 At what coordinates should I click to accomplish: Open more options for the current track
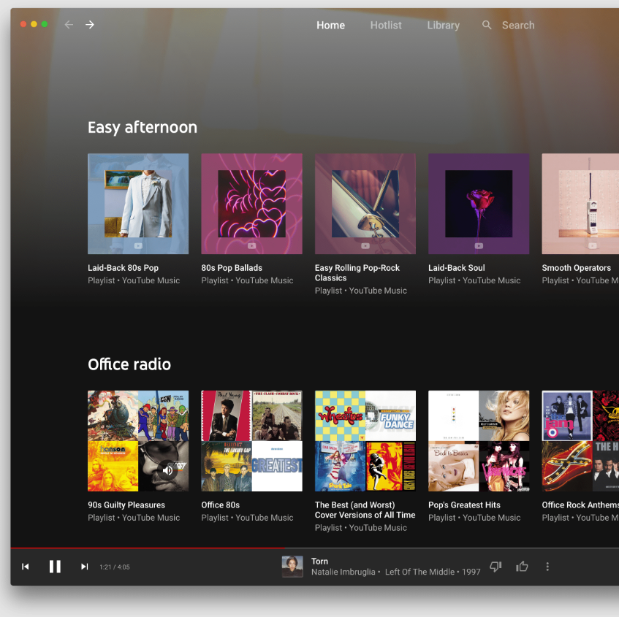pos(547,566)
